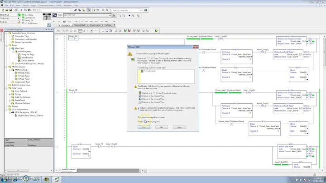
Task: Click the accept pending edits green check icon
Action: 125,31
